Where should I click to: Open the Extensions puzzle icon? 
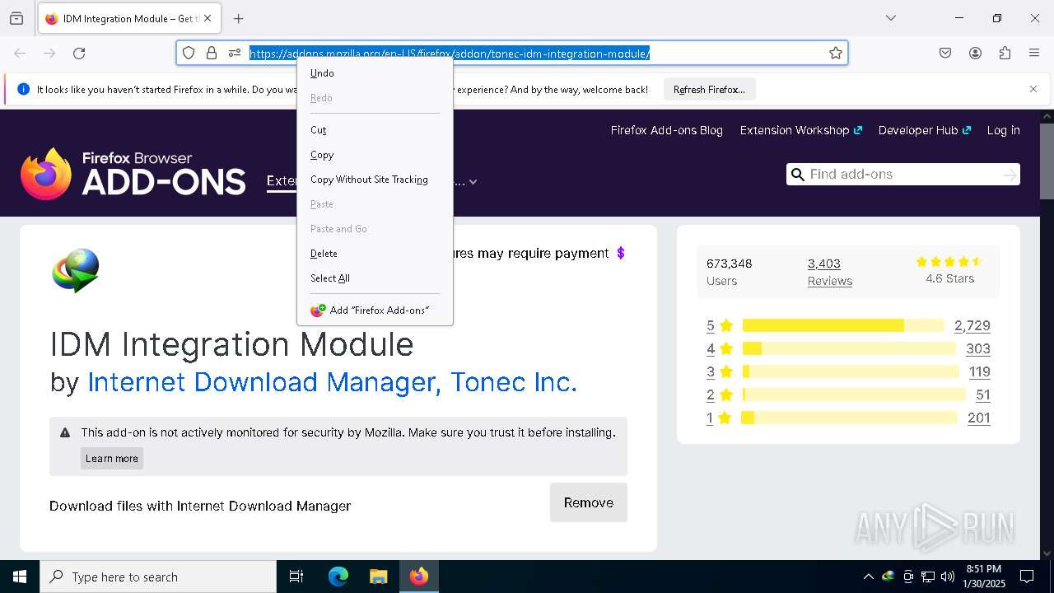[1005, 54]
